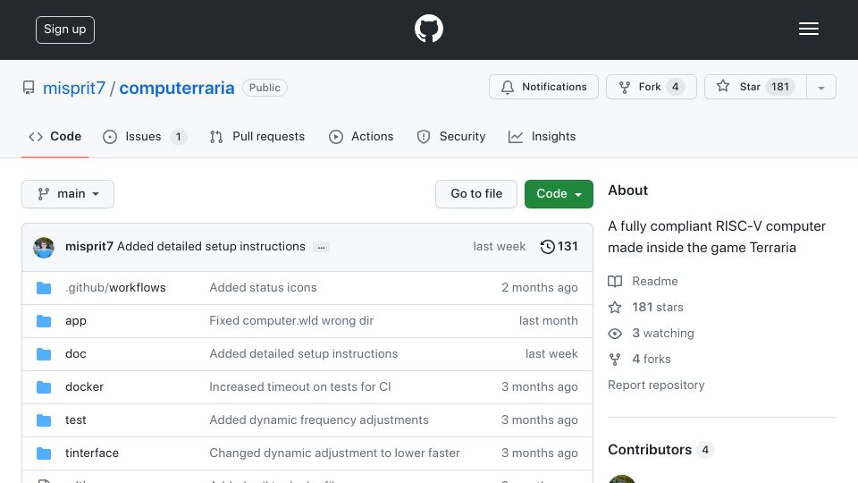Open the docker folder
This screenshot has height=483, width=858.
pyautogui.click(x=84, y=386)
